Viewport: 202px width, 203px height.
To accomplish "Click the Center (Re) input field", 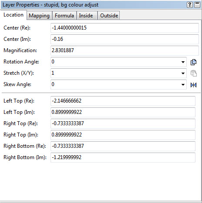I will 125,28.
